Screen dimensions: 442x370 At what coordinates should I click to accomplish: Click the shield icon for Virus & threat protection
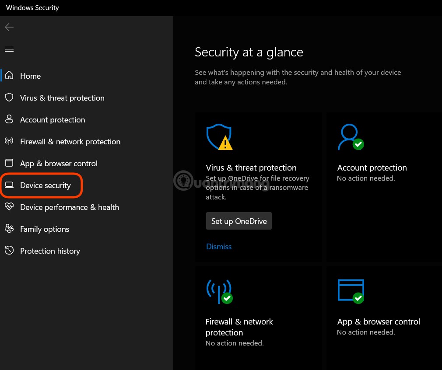(9, 97)
